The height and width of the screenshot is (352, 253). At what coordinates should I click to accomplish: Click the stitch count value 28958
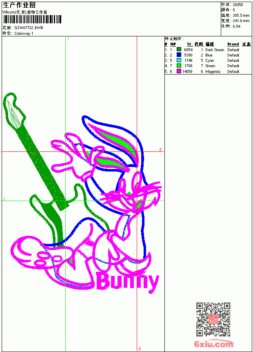coord(238,5)
